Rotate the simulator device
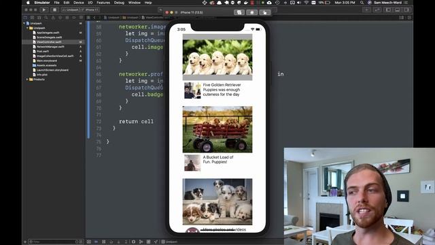The width and height of the screenshot is (435, 245). coord(265,12)
